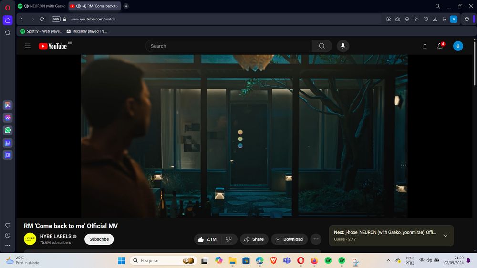477x268 pixels.
Task: Switch to the NEURON Spotify tab
Action: (42, 6)
